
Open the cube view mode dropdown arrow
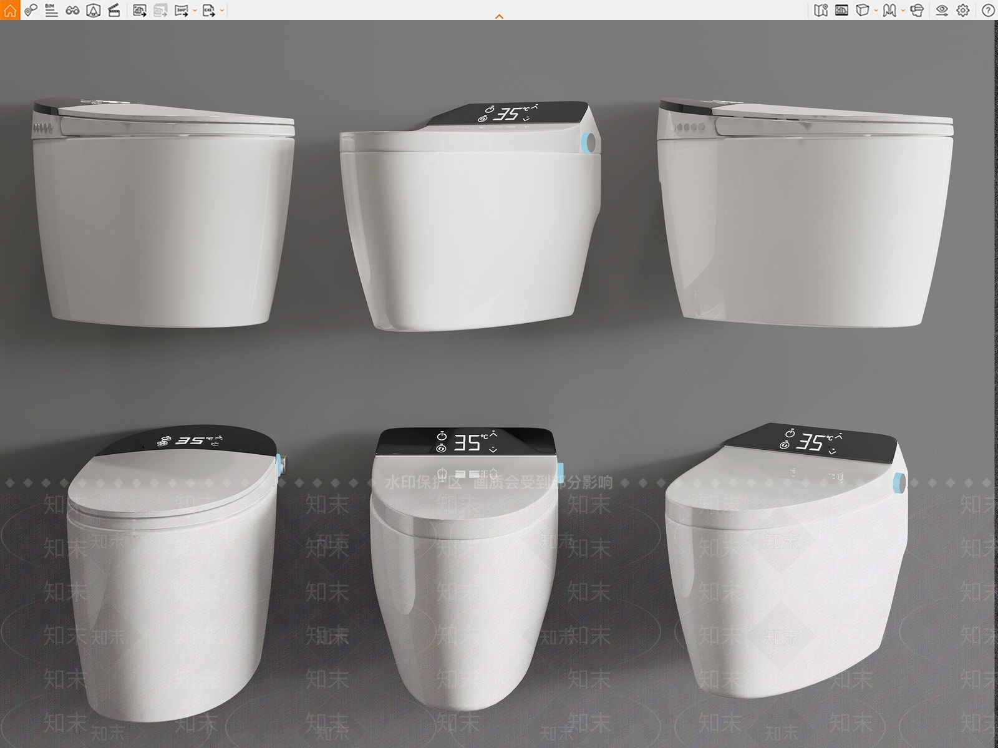pyautogui.click(x=876, y=11)
